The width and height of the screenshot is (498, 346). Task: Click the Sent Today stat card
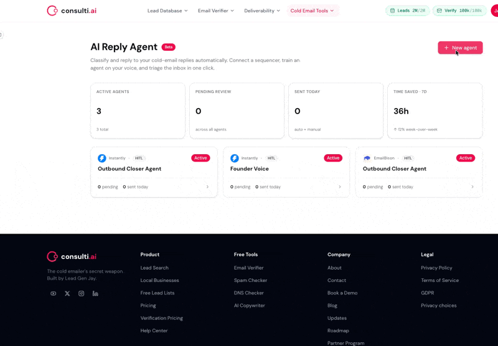pos(336,111)
